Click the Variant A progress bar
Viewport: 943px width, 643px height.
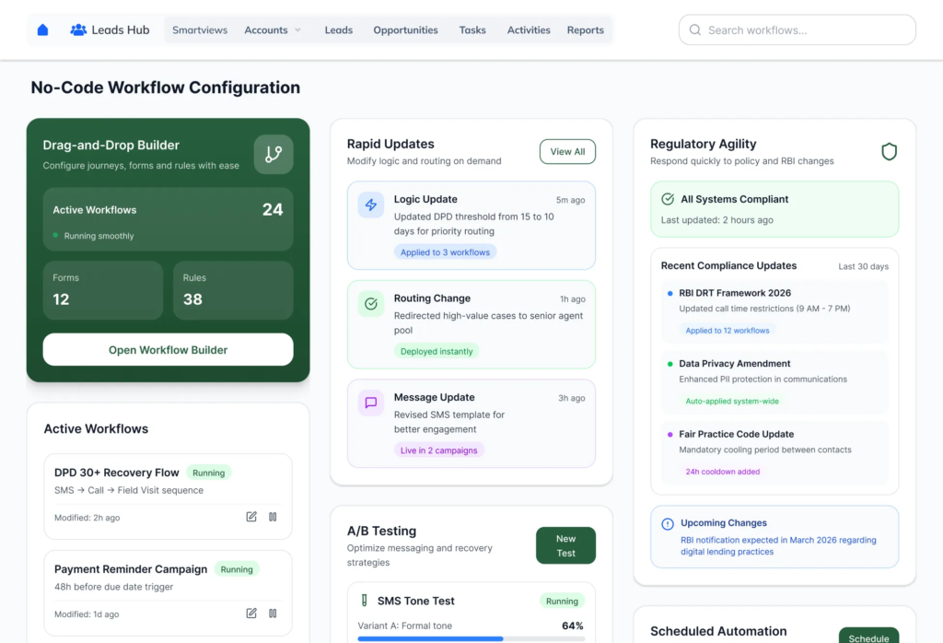(471, 638)
